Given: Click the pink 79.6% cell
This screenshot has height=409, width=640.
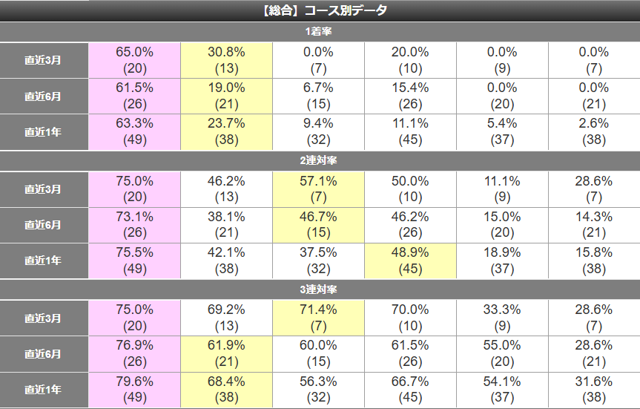Looking at the screenshot, I should click(134, 390).
